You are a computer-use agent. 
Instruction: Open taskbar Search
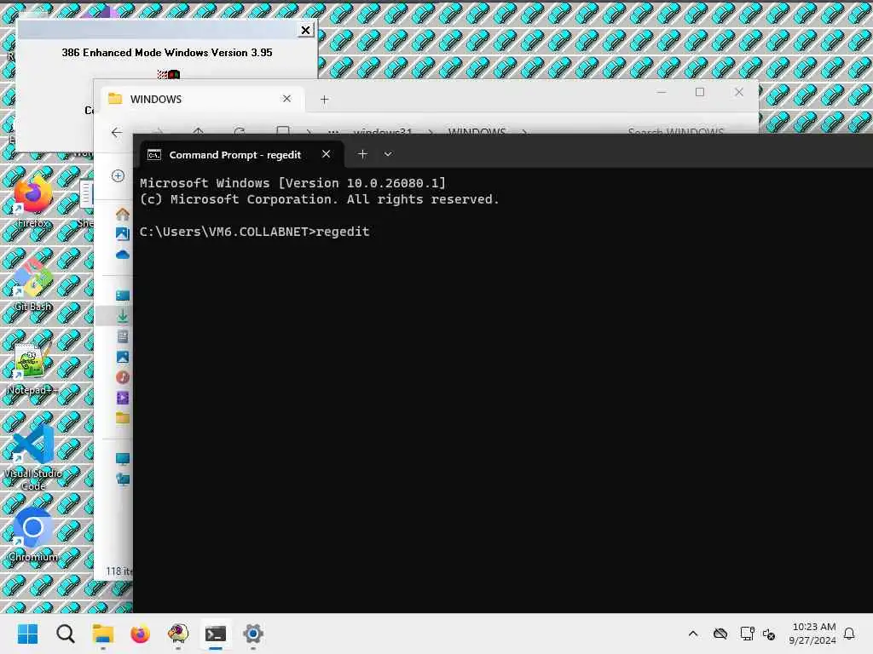pyautogui.click(x=65, y=634)
